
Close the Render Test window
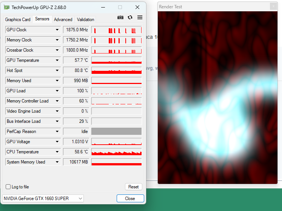coord(273,6)
